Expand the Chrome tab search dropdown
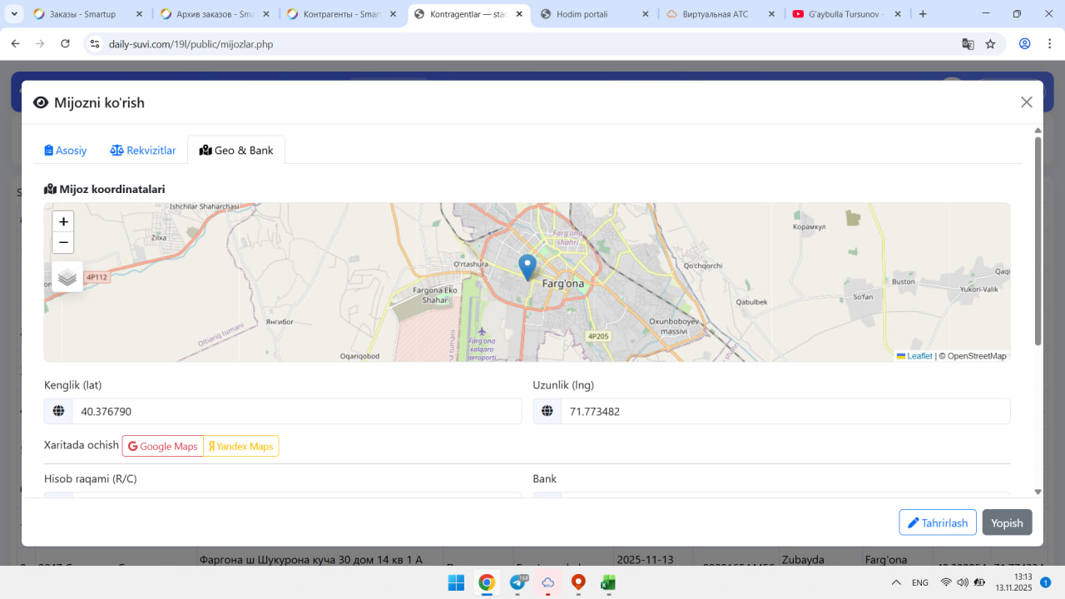The image size is (1065, 599). click(14, 14)
